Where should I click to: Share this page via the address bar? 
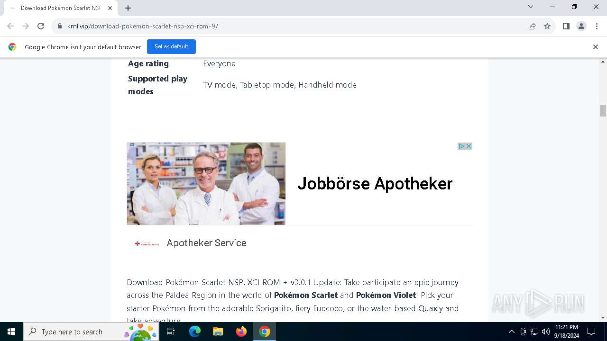click(x=532, y=26)
